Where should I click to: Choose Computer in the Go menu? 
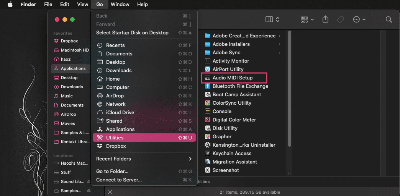(x=144, y=87)
